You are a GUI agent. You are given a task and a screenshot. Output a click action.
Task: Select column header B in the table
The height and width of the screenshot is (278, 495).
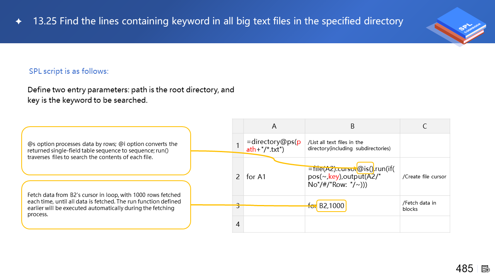tap(352, 126)
